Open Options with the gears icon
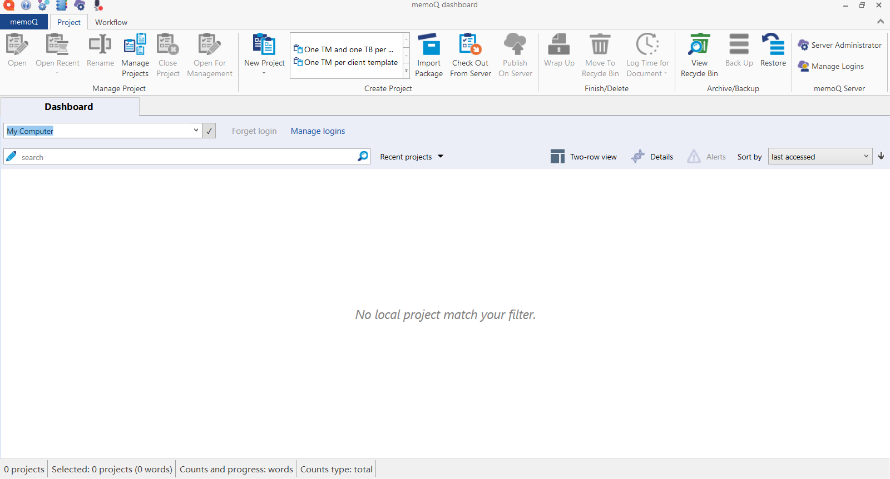The image size is (890, 479). pyautogui.click(x=44, y=6)
